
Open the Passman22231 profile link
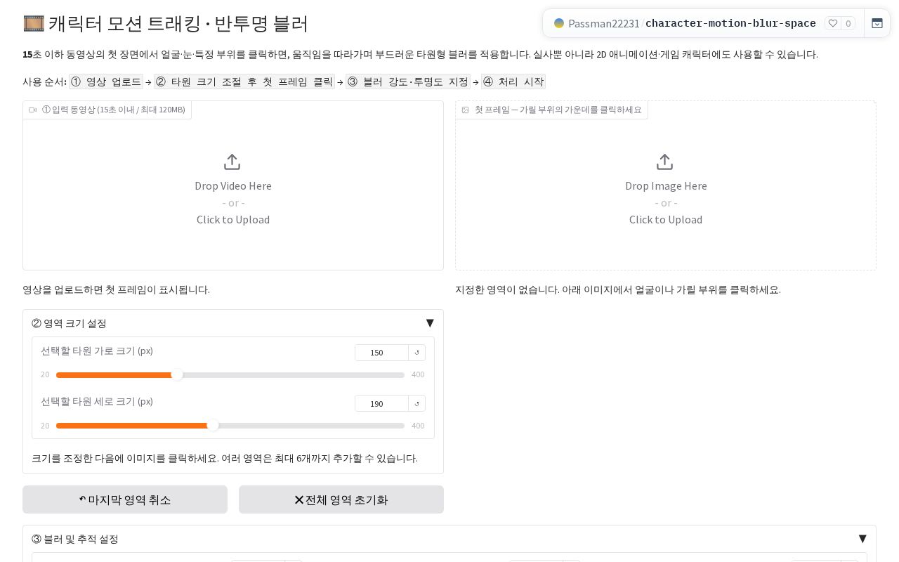604,23
